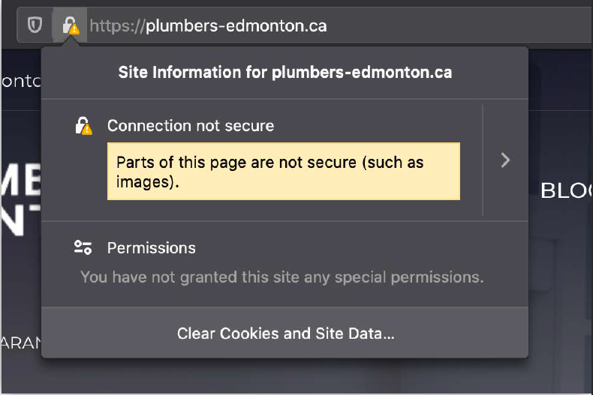593x395 pixels.
Task: Click the yellow insecure-content warning message
Action: 283,172
